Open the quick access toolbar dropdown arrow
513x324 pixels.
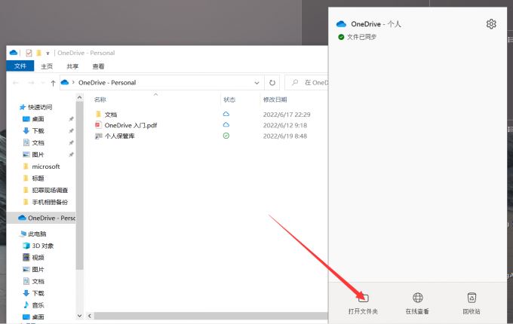[x=47, y=53]
